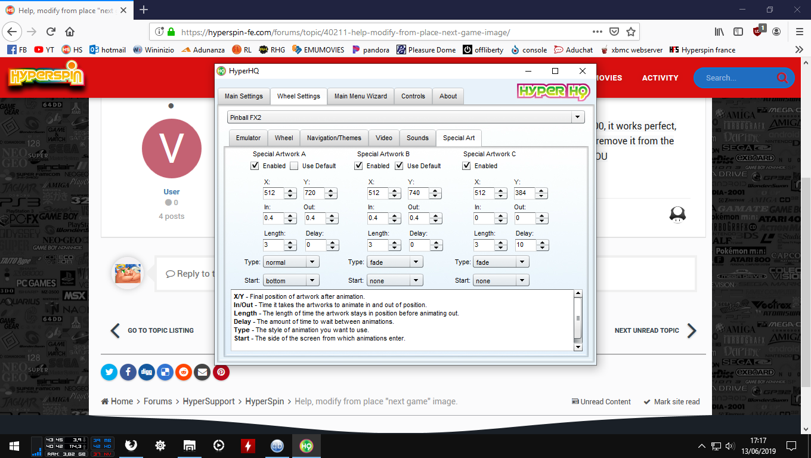Click the Special Artwork C Delay field

point(525,245)
